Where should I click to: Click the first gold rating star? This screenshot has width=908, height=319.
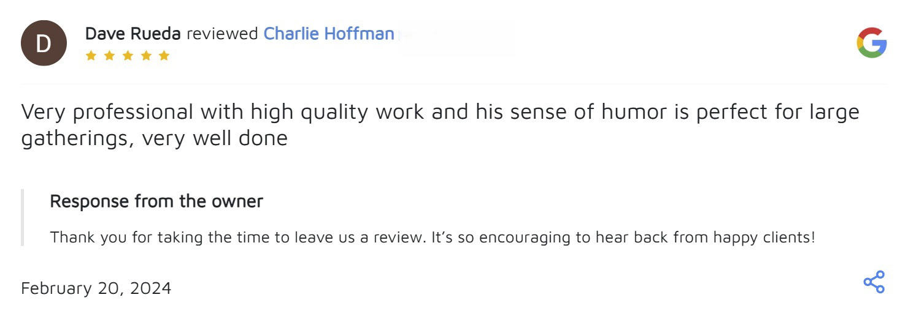[91, 56]
